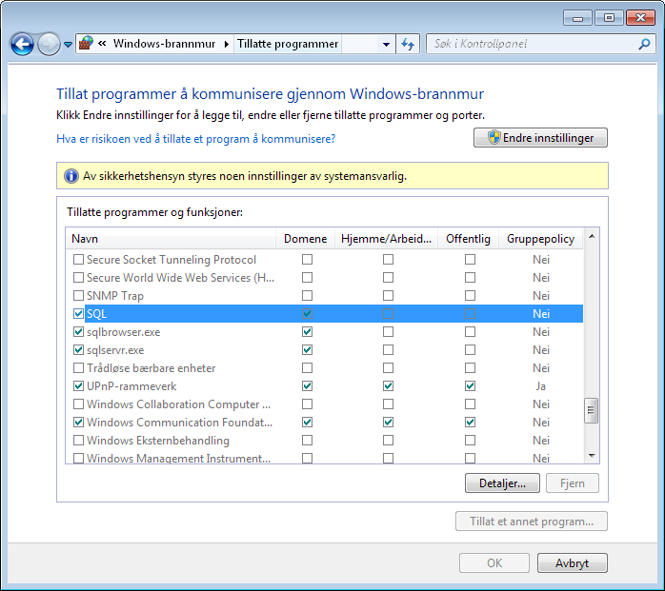Viewport: 665px width, 591px height.
Task: Toggle Domene checkbox for SQL row
Action: (x=307, y=313)
